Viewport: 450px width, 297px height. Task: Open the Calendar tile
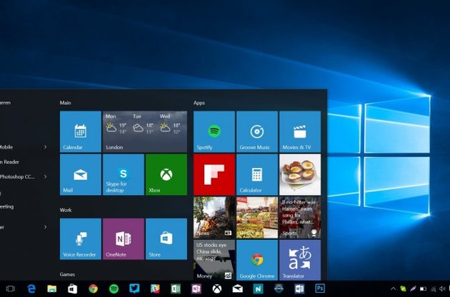point(80,131)
